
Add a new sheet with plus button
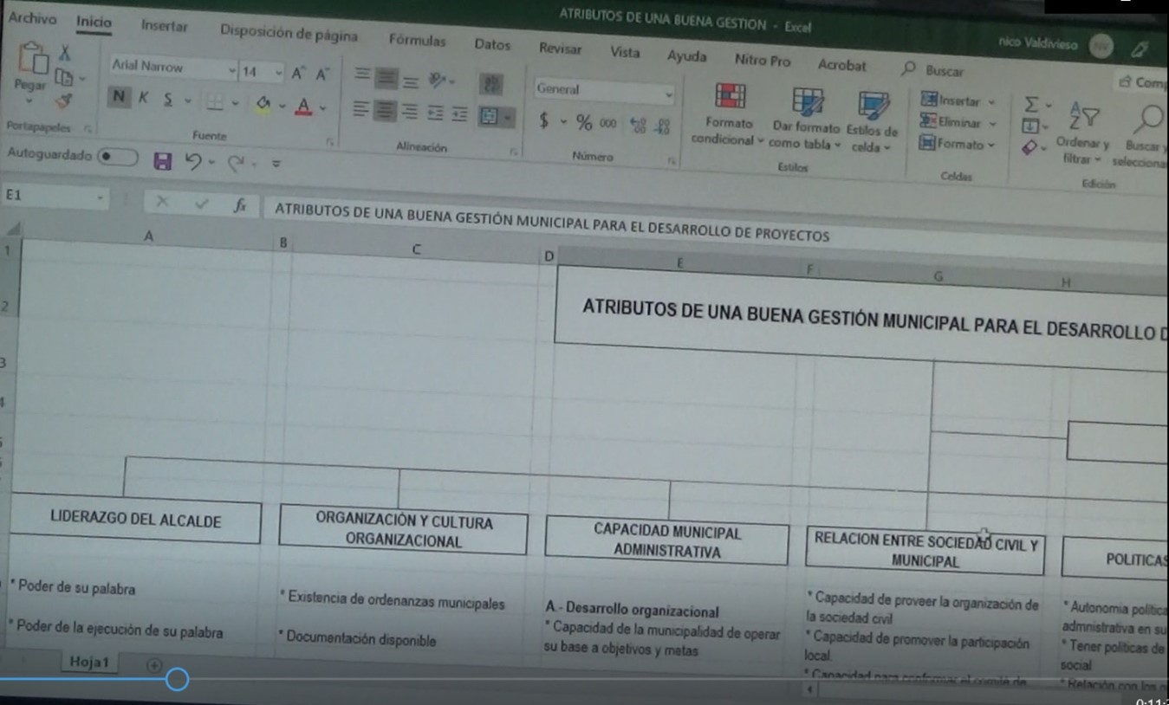coord(153,665)
